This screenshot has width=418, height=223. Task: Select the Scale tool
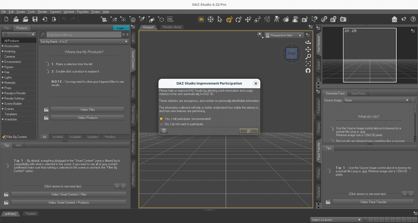point(257,20)
